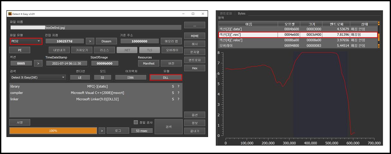Click the ? button on the linker row

pyautogui.click(x=178, y=99)
